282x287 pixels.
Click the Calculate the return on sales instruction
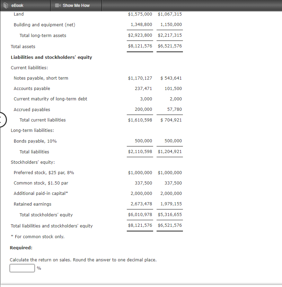82,260
